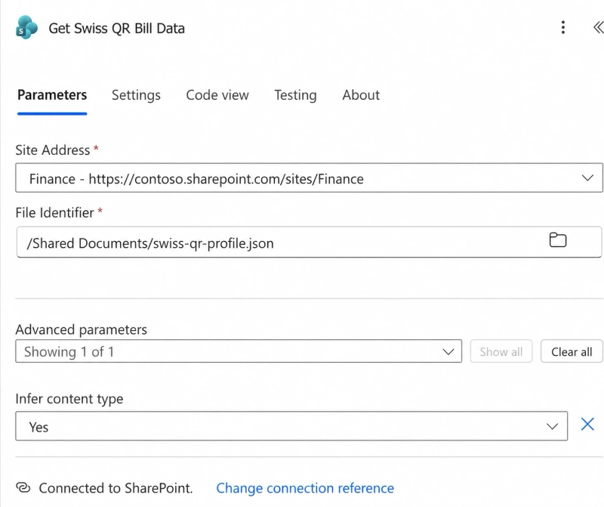Screen dimensions: 604x507
Task: Click Change connection reference link
Action: point(305,488)
